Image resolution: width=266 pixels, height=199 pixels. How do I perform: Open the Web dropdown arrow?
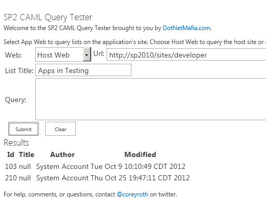87,55
